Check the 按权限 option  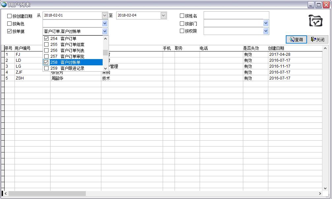tap(182, 31)
